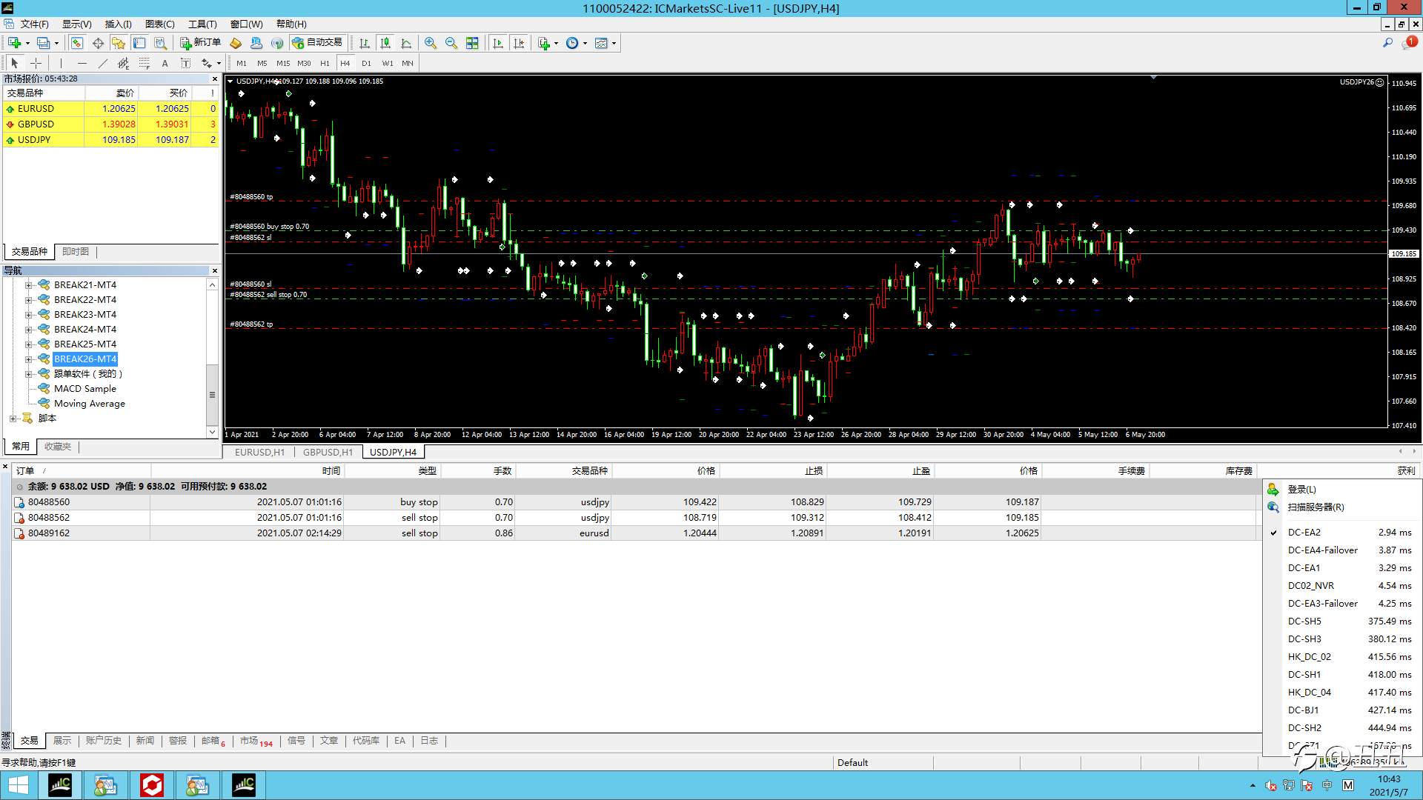1423x800 pixels.
Task: Pick the trendline drawing tool
Action: (102, 63)
